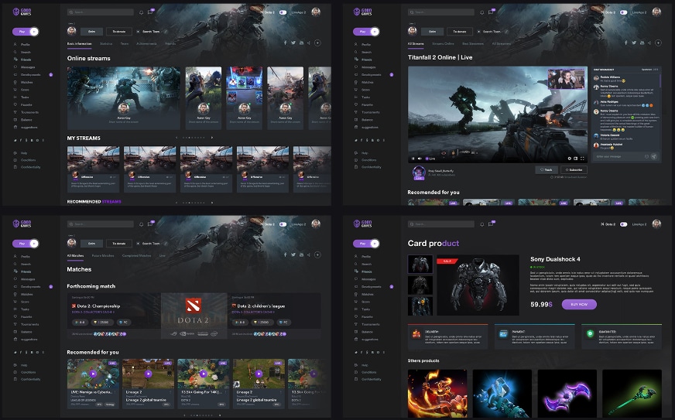Open notifications bell on Titanfall live screen
Image resolution: width=675 pixels, height=420 pixels.
click(481, 12)
